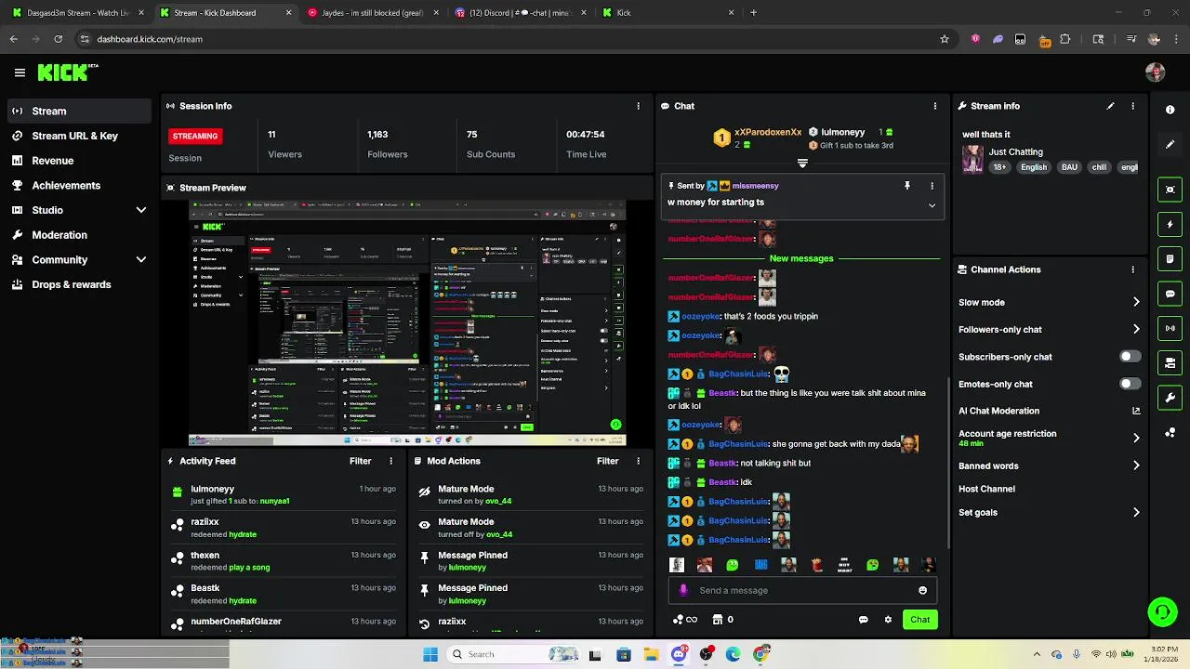The height and width of the screenshot is (669, 1190).
Task: Open Channel Actions three-dot options
Action: tap(1132, 269)
